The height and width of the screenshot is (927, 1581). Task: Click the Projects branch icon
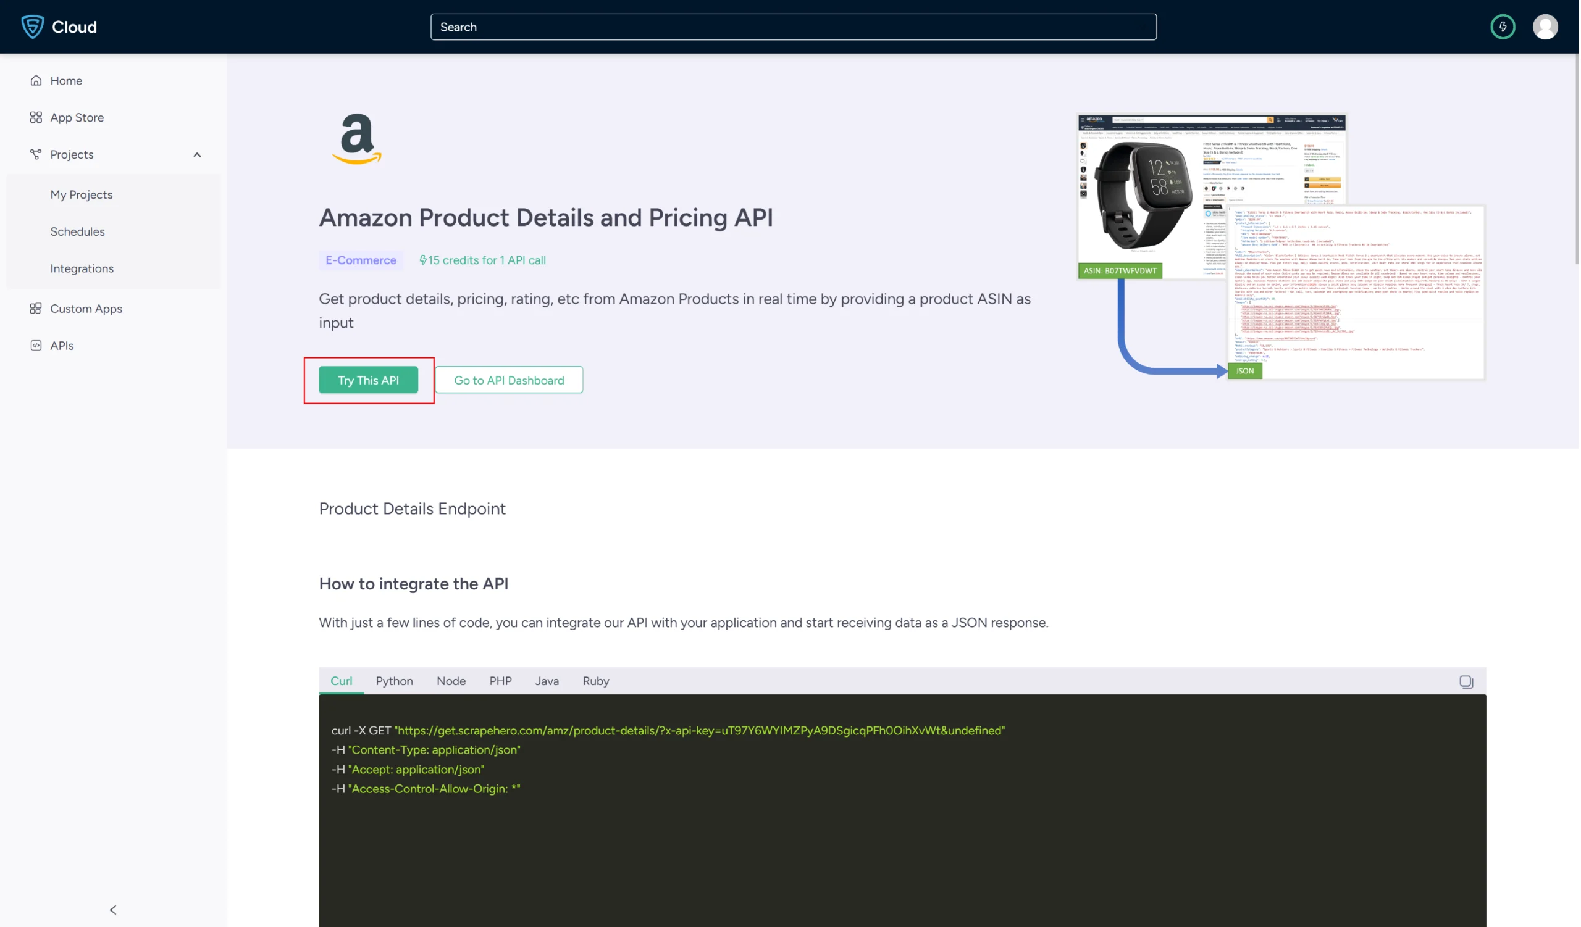tap(36, 154)
